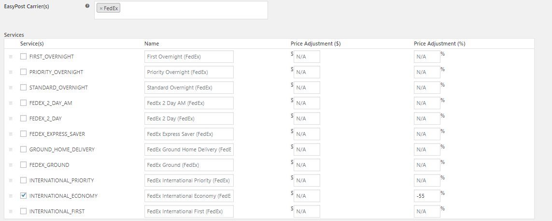Grab the drag handle for INTERNATIONAL_ECONOMY row
This screenshot has height=221, width=552.
point(11,196)
